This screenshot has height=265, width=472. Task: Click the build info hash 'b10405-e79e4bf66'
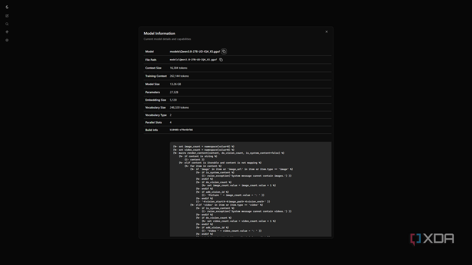[x=181, y=130]
